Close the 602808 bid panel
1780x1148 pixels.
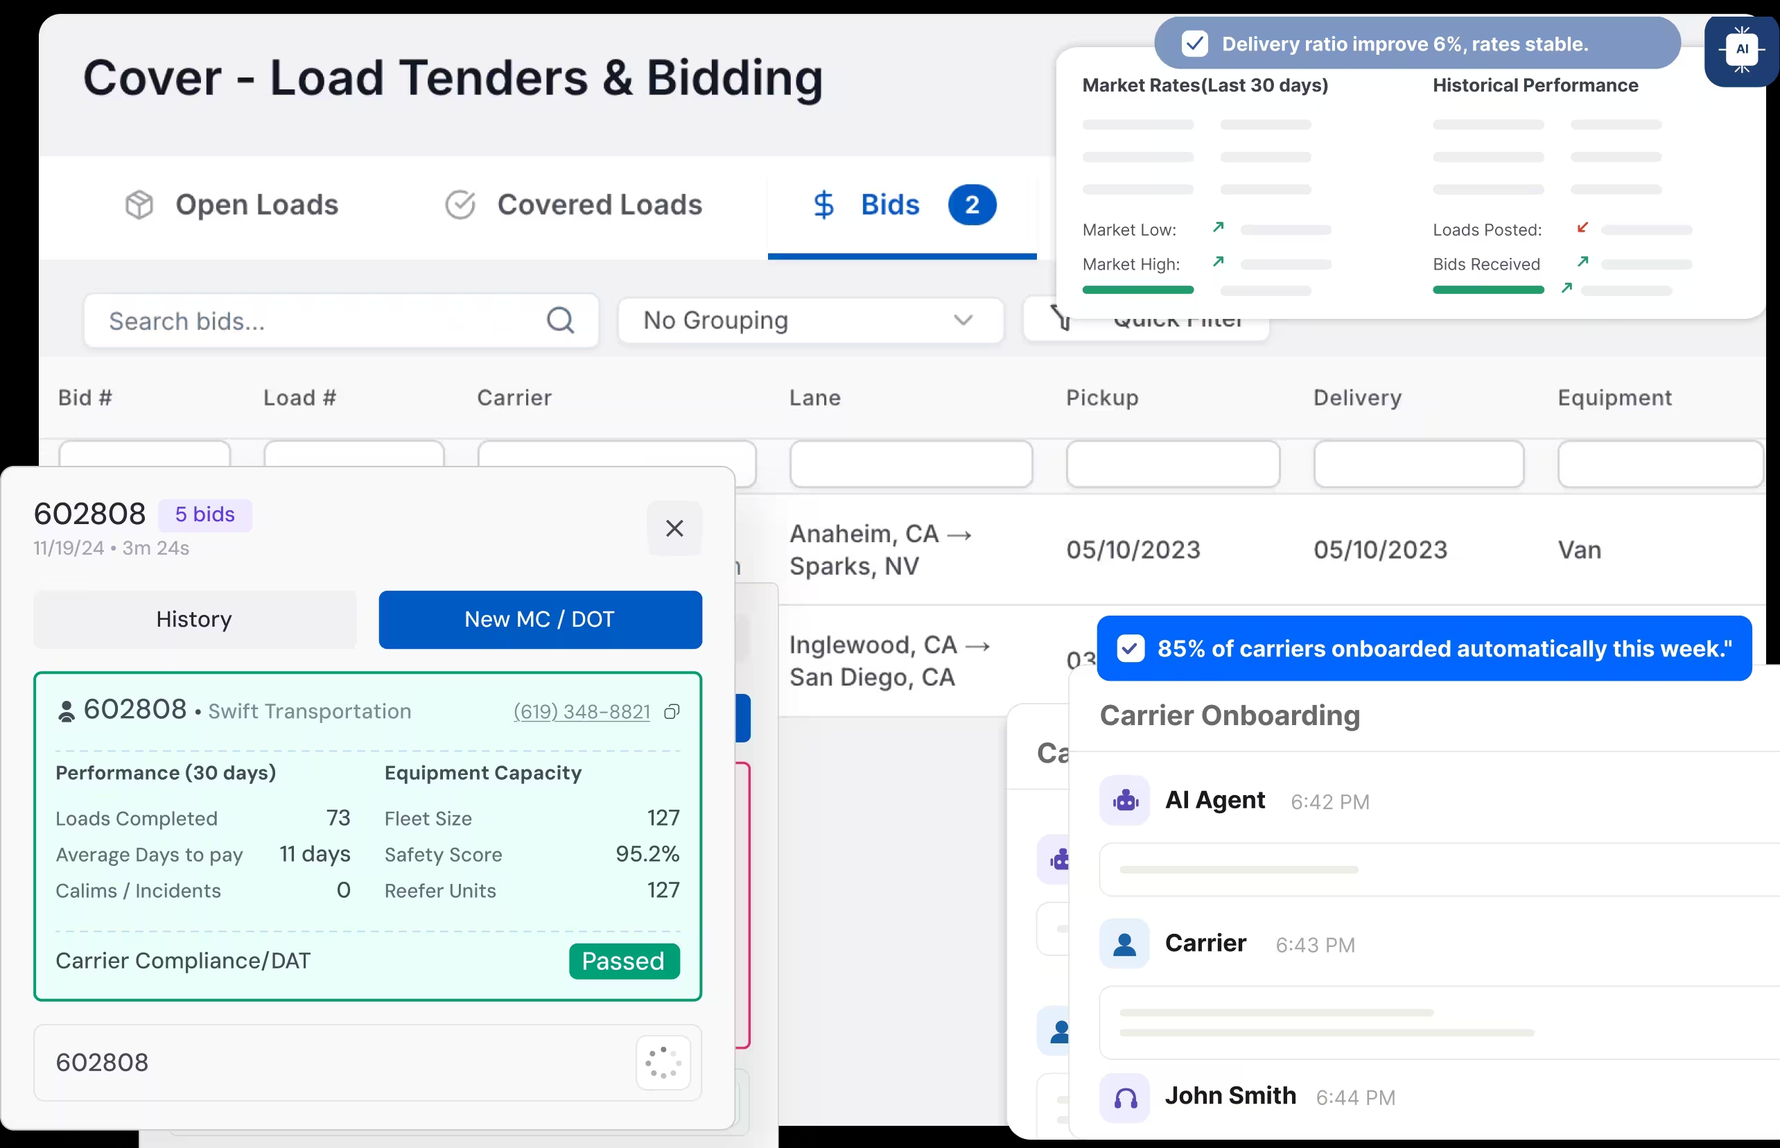click(x=674, y=528)
